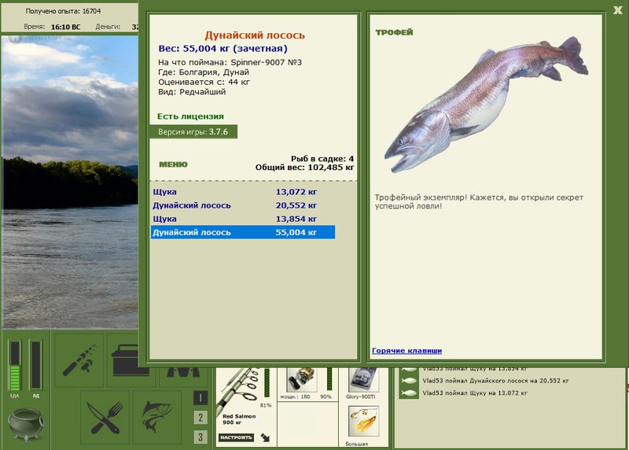Screen dimensions: 629x450
Task: Open the knife and fork food icon
Action: (105, 418)
